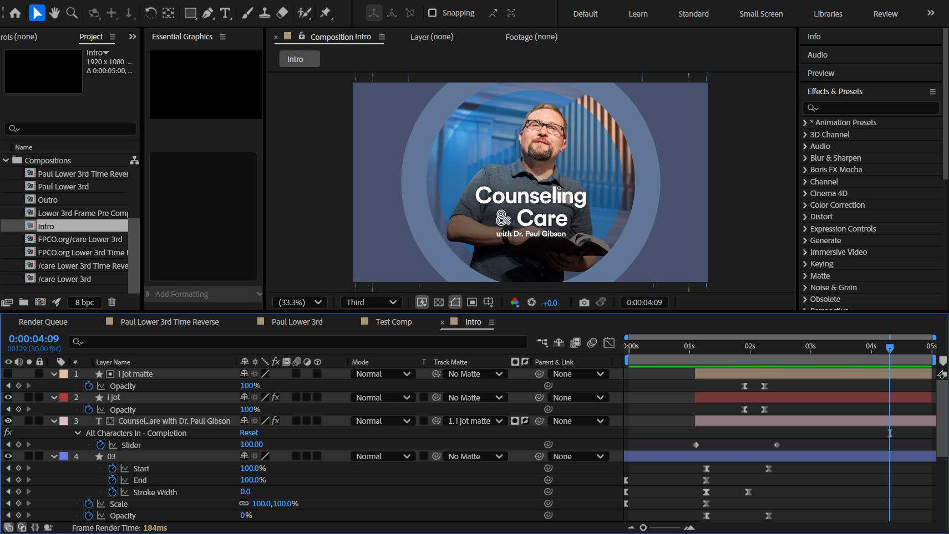The width and height of the screenshot is (949, 534).
Task: Take a snapshot with camera icon
Action: click(x=583, y=302)
